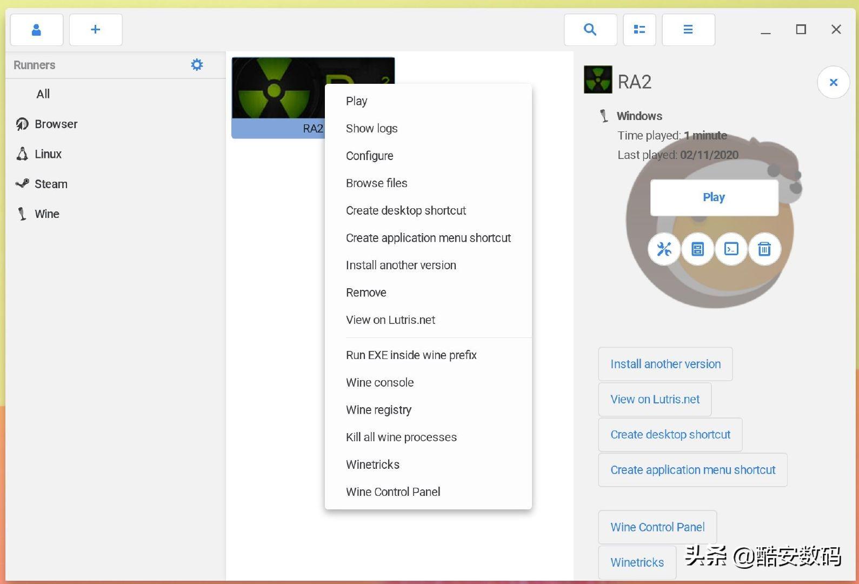Click the Wine glass icon in the sidebar

(22, 214)
